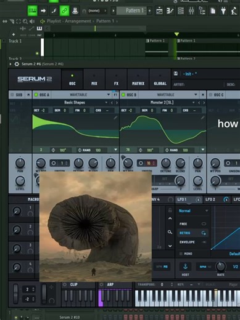Enable the LFO MONO checkbox
The height and width of the screenshot is (320, 240).
click(x=181, y=254)
